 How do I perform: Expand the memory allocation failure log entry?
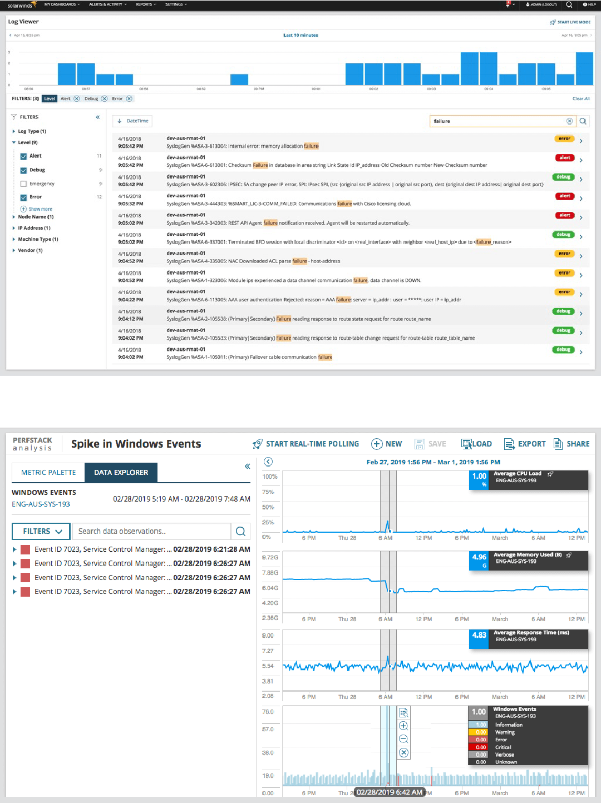coord(581,141)
